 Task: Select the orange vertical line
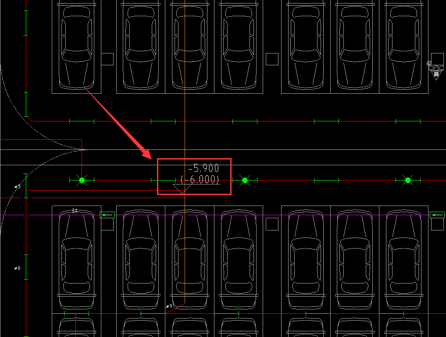click(185, 152)
